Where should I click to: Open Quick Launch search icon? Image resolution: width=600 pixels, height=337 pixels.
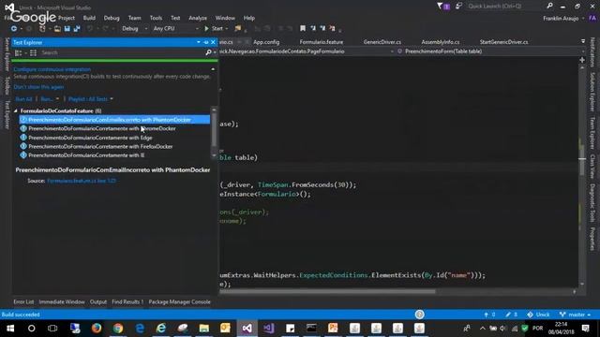pos(550,6)
